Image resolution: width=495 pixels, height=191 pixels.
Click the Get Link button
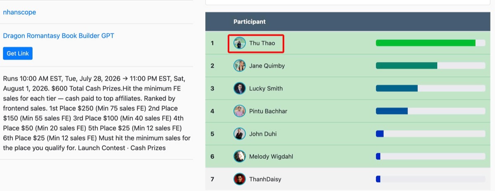pos(18,53)
